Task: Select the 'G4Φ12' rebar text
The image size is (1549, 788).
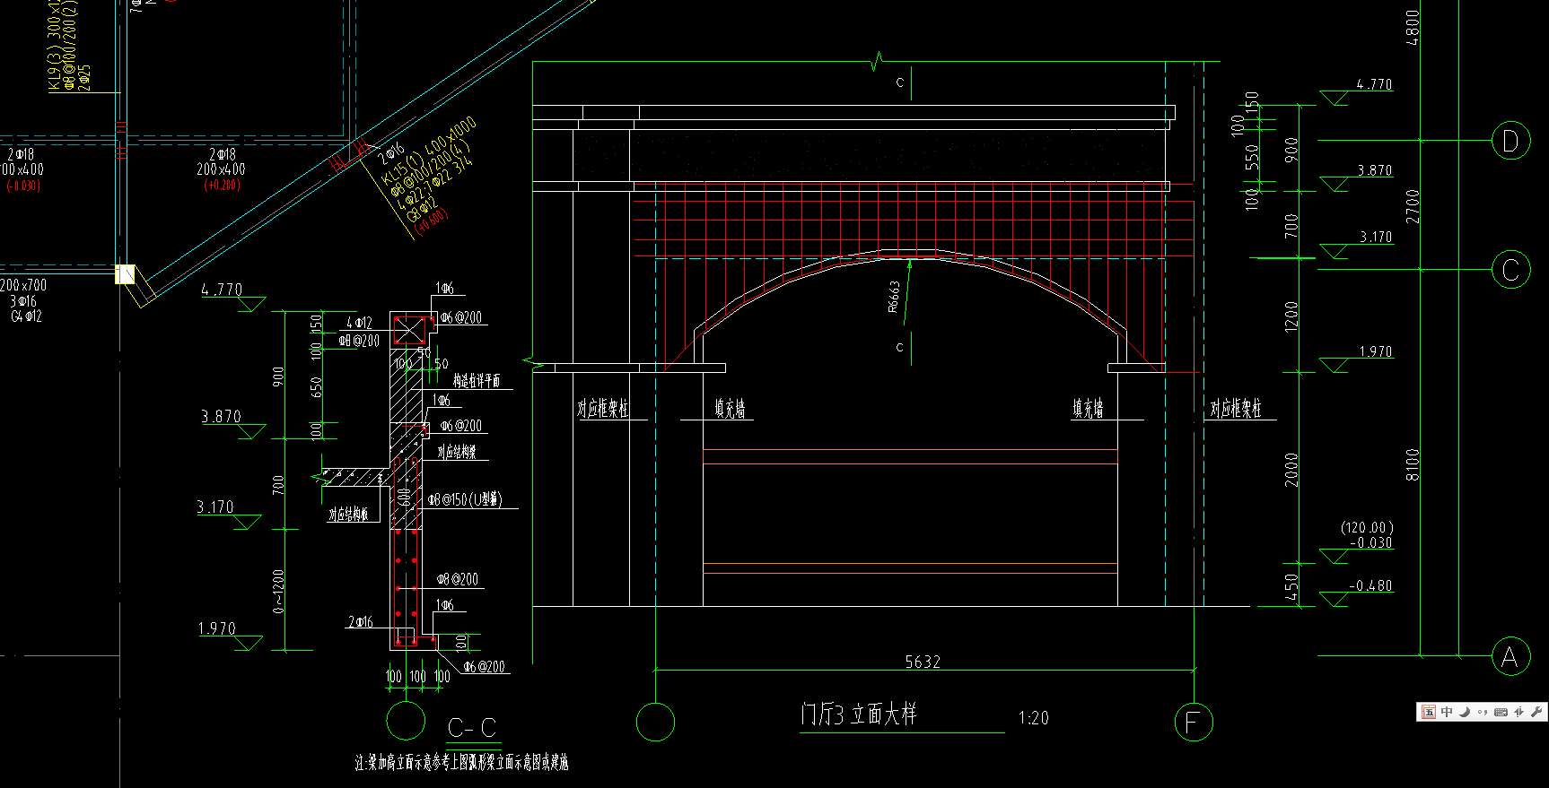Action: pyautogui.click(x=26, y=316)
